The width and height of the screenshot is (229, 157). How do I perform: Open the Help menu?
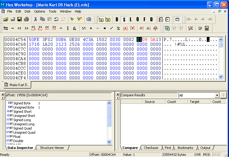point(78,11)
